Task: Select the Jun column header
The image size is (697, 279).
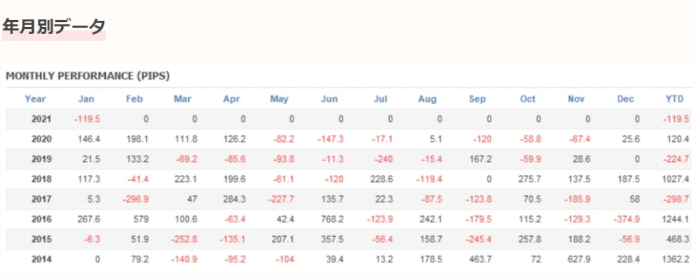Action: point(329,99)
